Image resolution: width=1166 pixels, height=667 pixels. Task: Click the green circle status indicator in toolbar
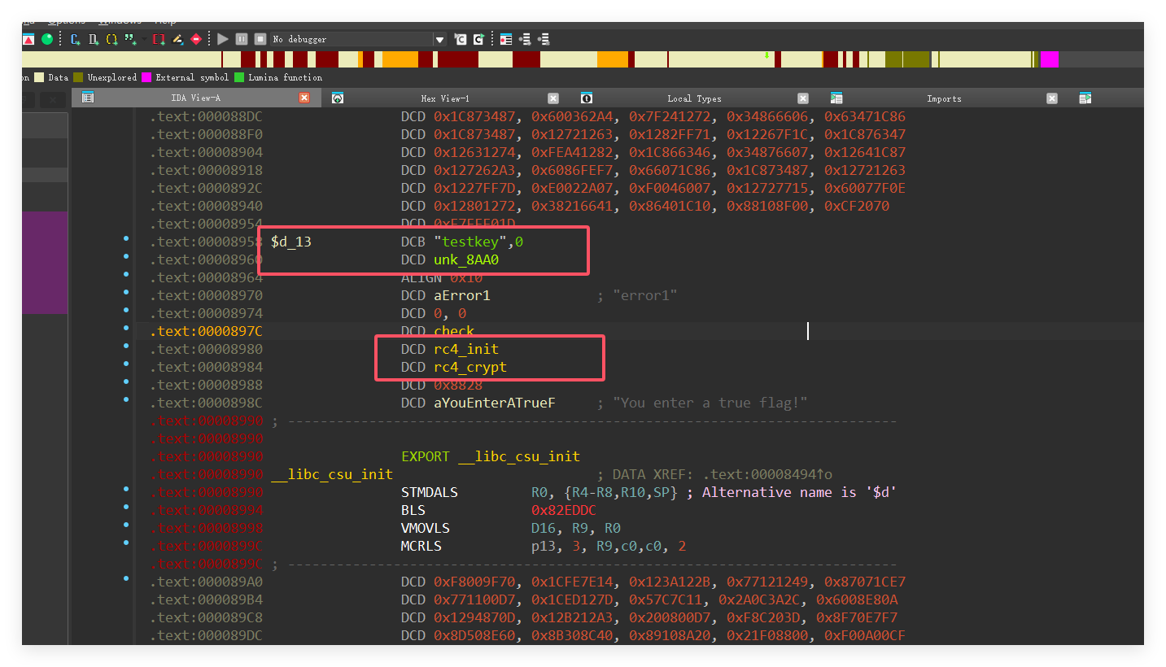[47, 39]
